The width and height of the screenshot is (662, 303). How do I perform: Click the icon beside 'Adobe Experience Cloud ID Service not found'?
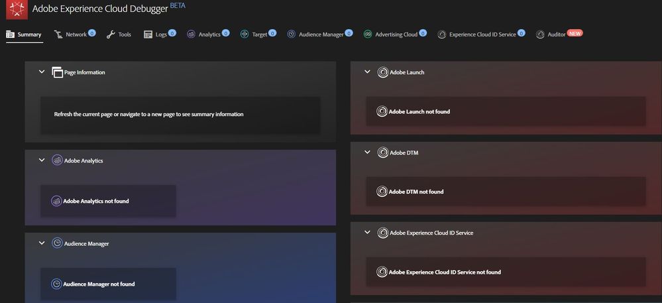tap(382, 272)
